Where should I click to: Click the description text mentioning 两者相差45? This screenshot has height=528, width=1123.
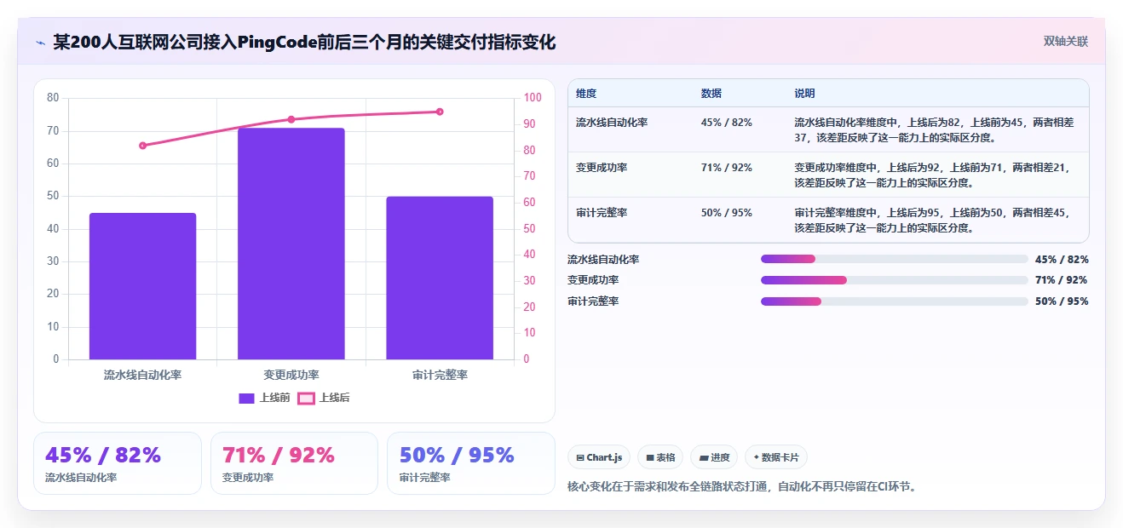tap(935, 221)
